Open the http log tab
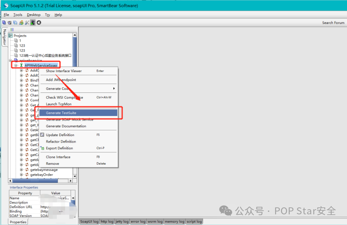Screen dimensions: 347x225 (107, 221)
